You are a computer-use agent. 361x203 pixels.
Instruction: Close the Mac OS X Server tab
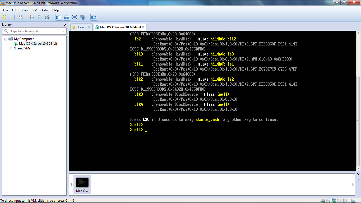click(x=143, y=27)
